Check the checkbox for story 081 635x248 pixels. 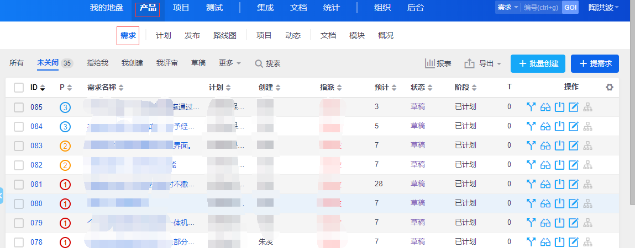[x=19, y=184]
